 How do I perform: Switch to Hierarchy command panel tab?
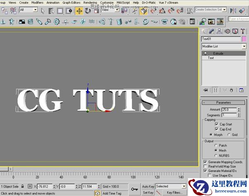[219, 31]
